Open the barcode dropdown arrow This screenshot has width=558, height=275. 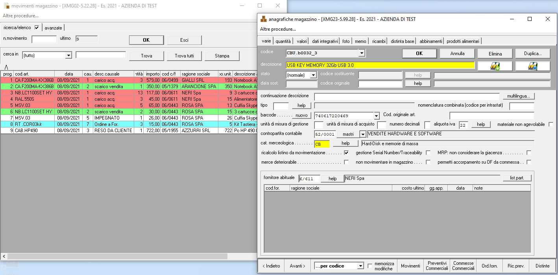click(376, 116)
